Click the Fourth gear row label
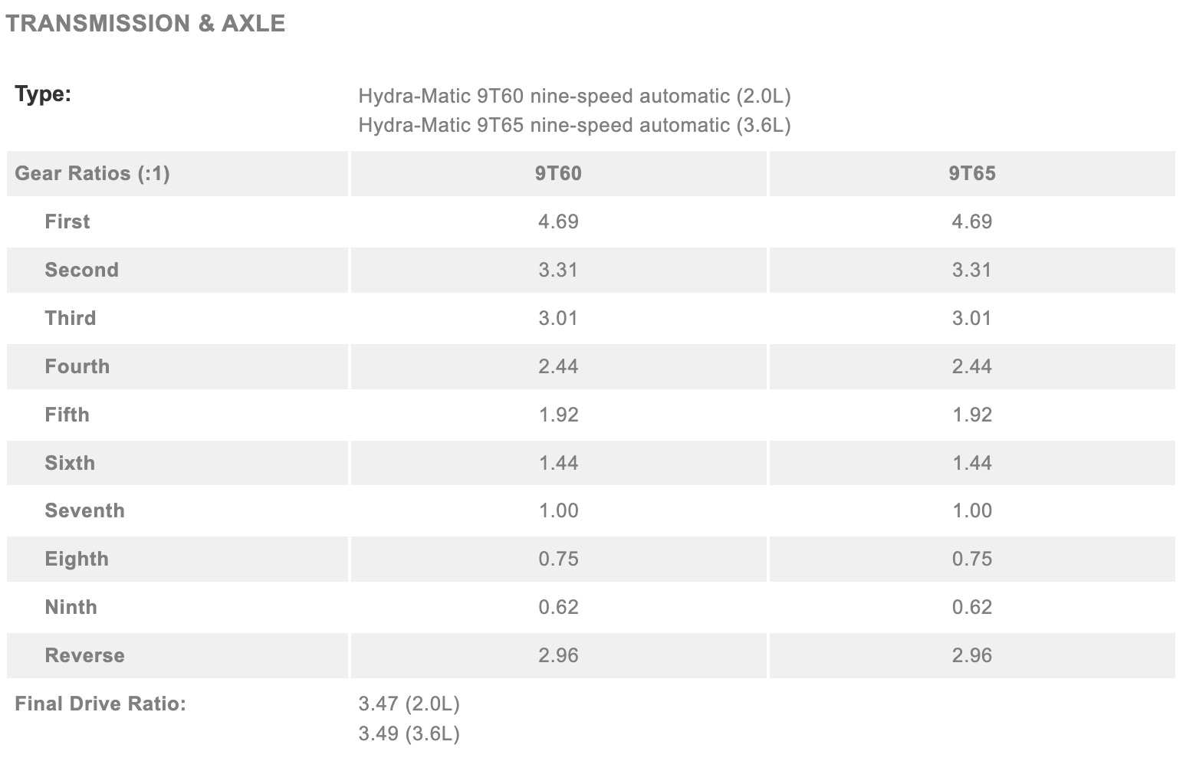This screenshot has width=1196, height=771. [x=77, y=366]
